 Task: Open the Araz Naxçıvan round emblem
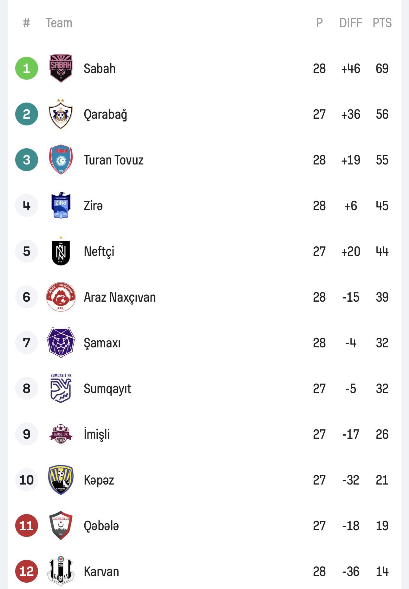[x=61, y=297]
